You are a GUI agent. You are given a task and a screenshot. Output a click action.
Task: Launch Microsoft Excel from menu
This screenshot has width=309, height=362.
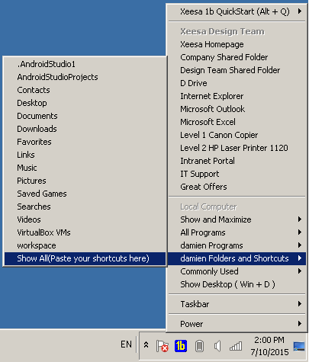(x=237, y=122)
